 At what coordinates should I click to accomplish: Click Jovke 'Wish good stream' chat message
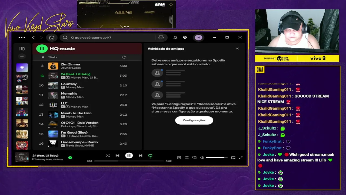[296, 160]
